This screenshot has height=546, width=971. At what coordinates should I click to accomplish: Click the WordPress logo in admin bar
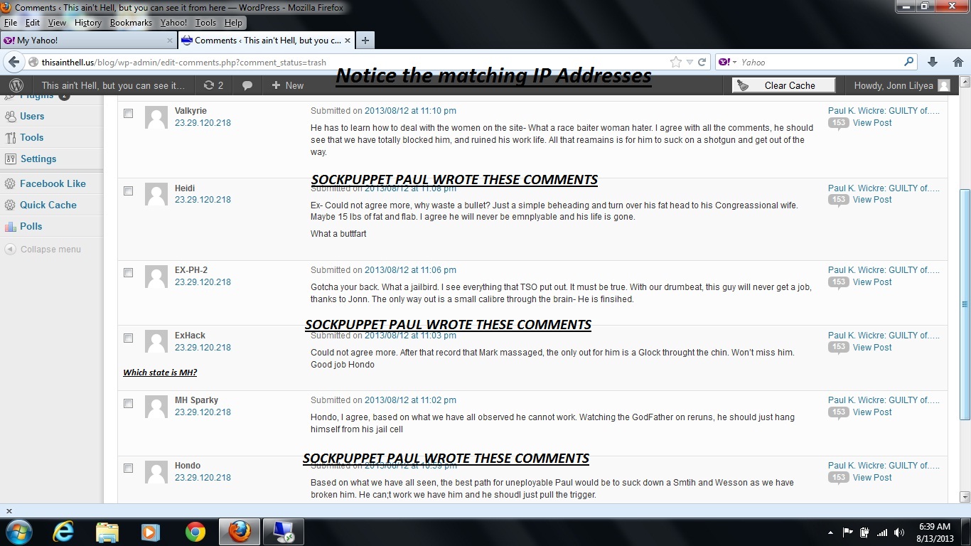point(16,85)
